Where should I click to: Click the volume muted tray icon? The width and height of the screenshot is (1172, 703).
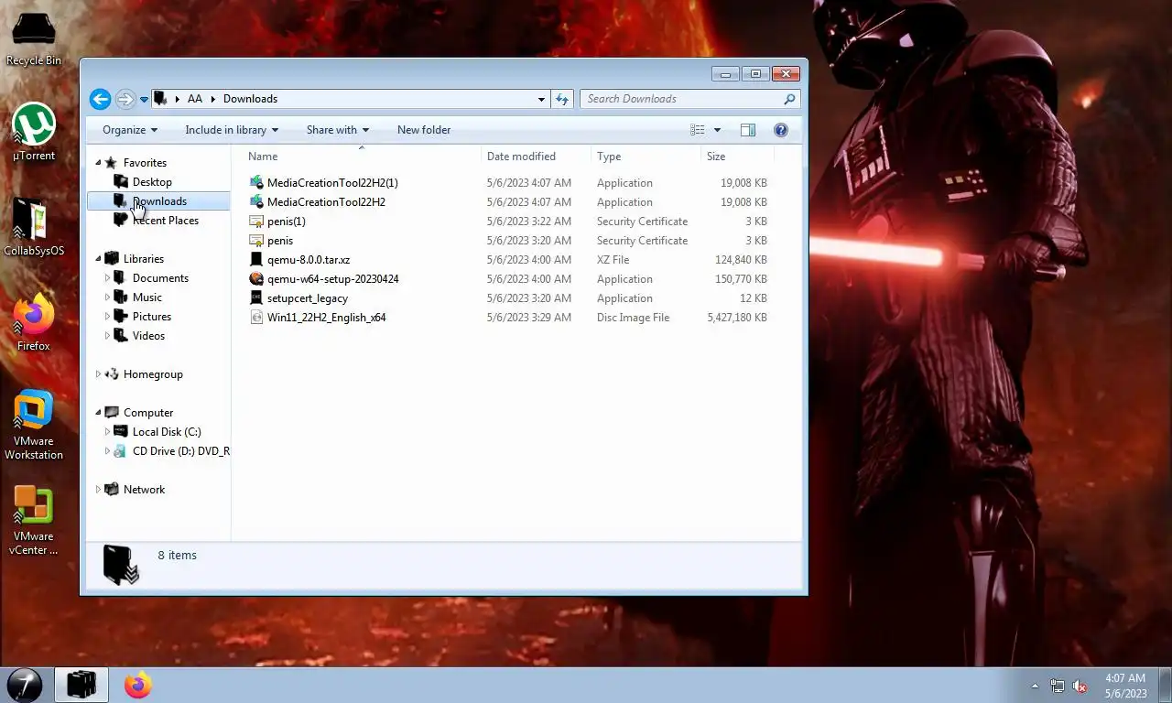pos(1080,686)
